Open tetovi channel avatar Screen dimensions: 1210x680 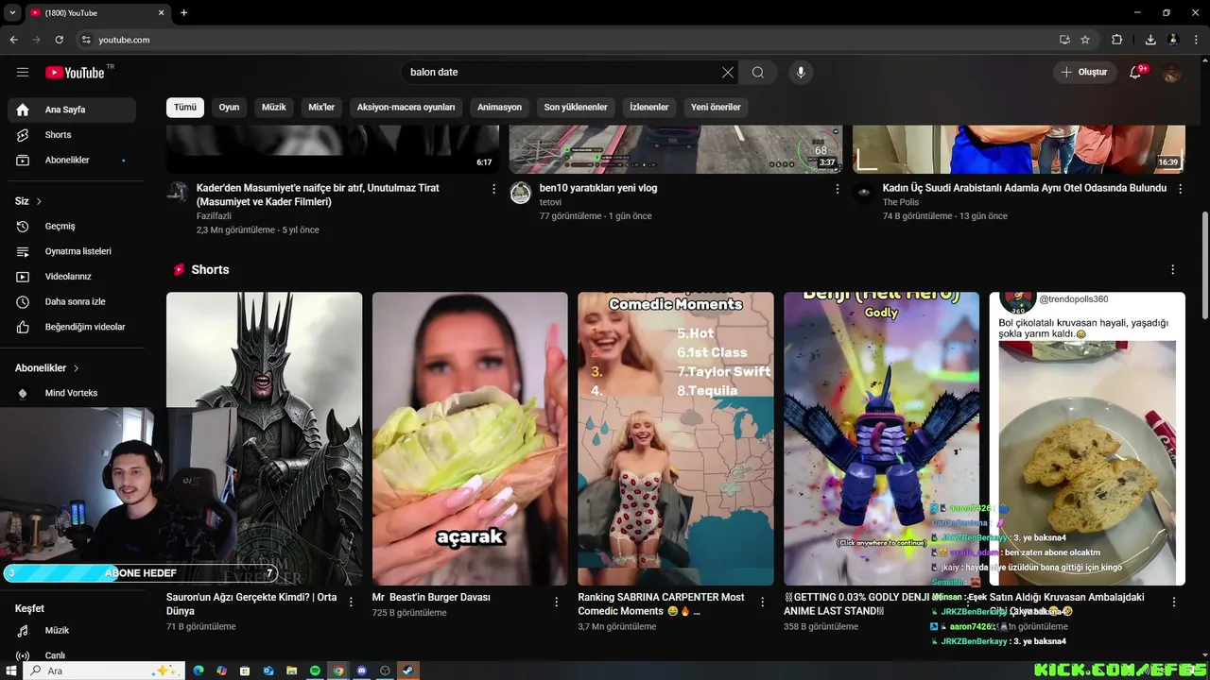[520, 194]
